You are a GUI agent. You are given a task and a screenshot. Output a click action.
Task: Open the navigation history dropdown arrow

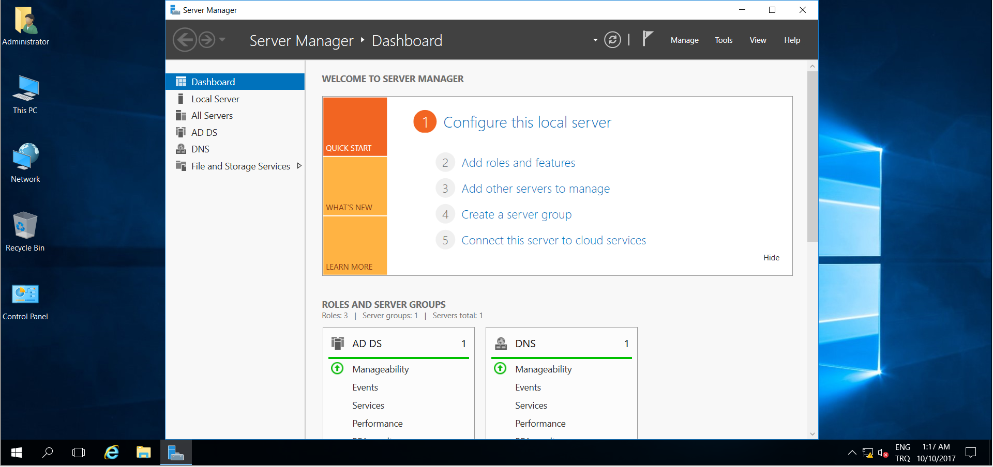pyautogui.click(x=222, y=39)
